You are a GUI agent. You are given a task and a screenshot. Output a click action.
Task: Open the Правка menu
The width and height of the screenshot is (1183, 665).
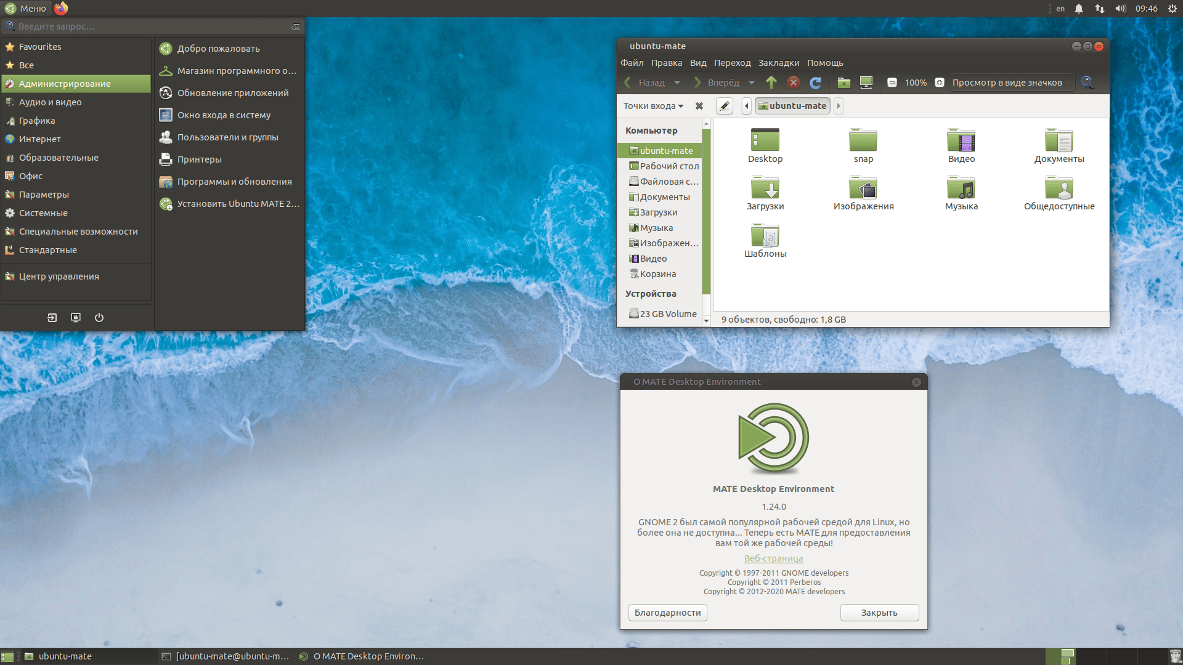(667, 63)
